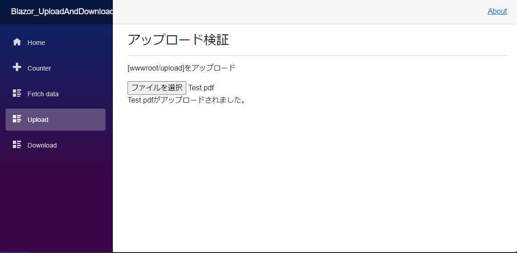Screen dimensions: 517x253
Task: Click the Upload list icon
Action: (x=17, y=119)
